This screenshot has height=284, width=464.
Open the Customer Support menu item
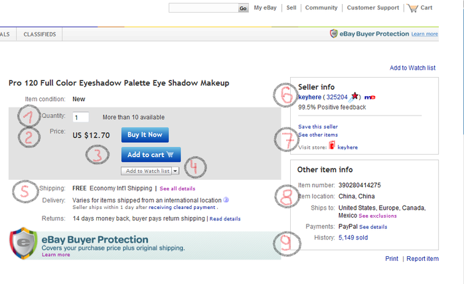point(373,8)
